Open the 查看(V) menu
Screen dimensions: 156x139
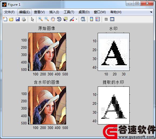coord(39,12)
